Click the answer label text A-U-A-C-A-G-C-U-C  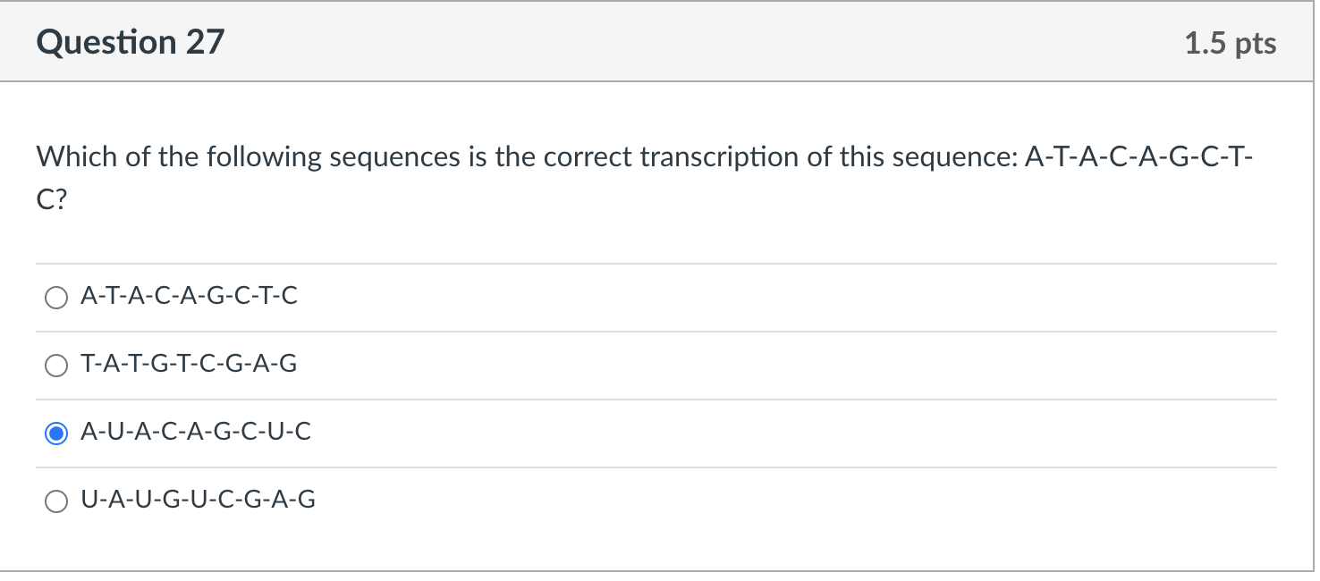click(x=196, y=433)
